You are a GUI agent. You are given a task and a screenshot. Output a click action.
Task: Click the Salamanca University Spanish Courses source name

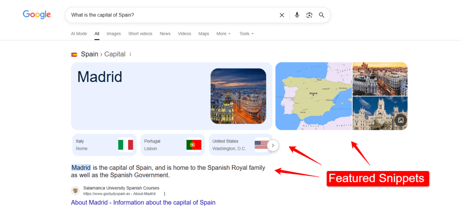click(121, 188)
